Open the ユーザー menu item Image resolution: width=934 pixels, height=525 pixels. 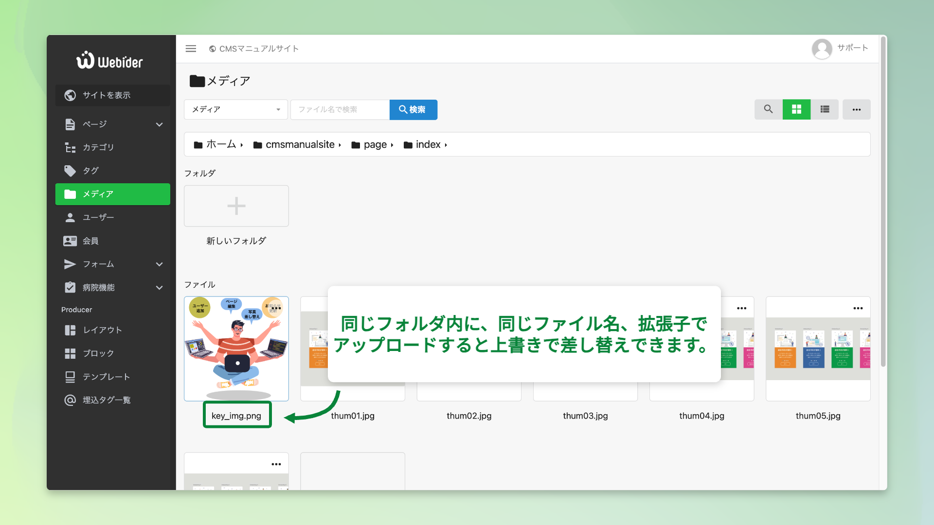[x=98, y=217]
